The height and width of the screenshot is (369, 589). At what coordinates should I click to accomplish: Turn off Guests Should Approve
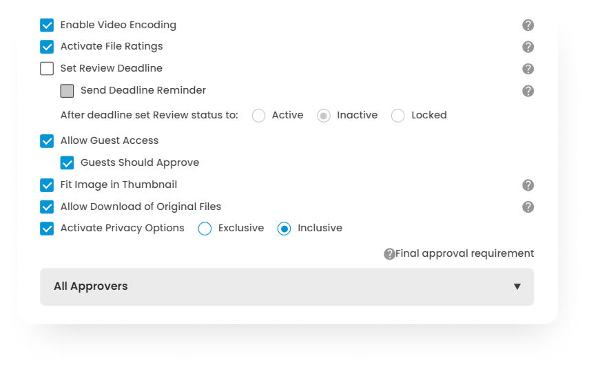click(67, 163)
